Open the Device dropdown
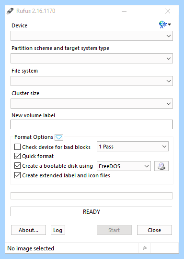This screenshot has width=184, height=259. (92, 36)
